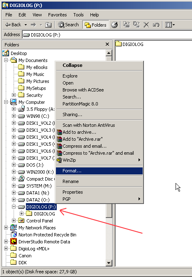The height and width of the screenshot is (277, 192).
Task: Click Format... in the context menu
Action: point(99,171)
